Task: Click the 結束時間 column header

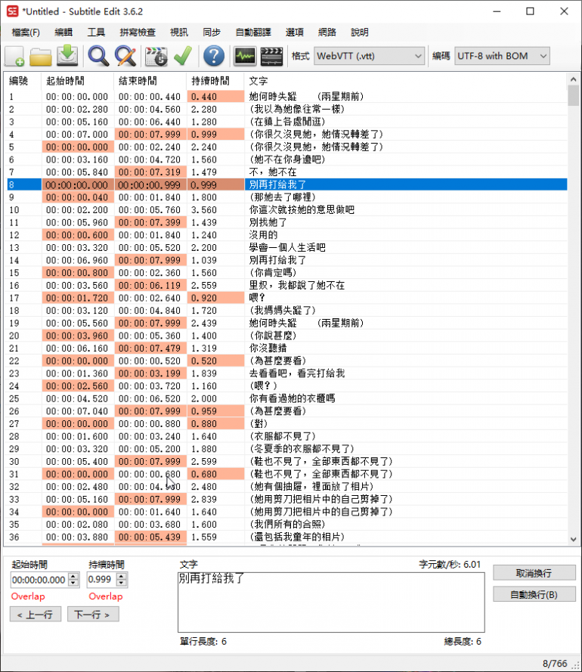Action: pos(150,81)
